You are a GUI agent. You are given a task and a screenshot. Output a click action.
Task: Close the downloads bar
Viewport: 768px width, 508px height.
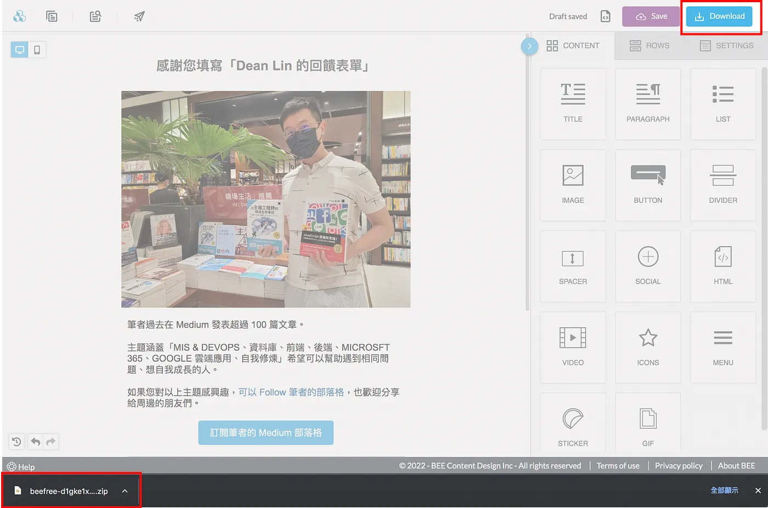tap(758, 490)
